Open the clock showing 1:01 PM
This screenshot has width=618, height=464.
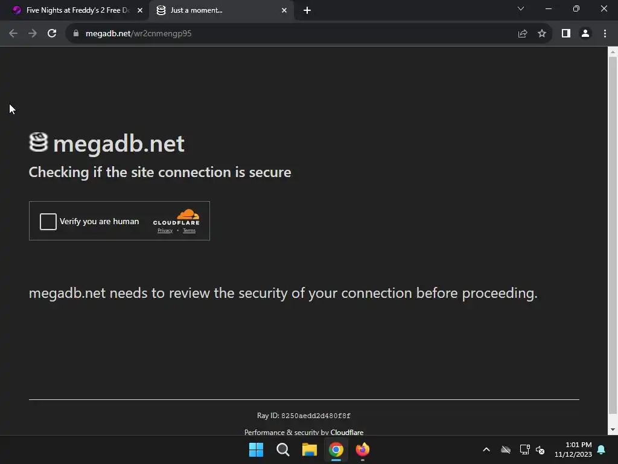[x=573, y=449]
